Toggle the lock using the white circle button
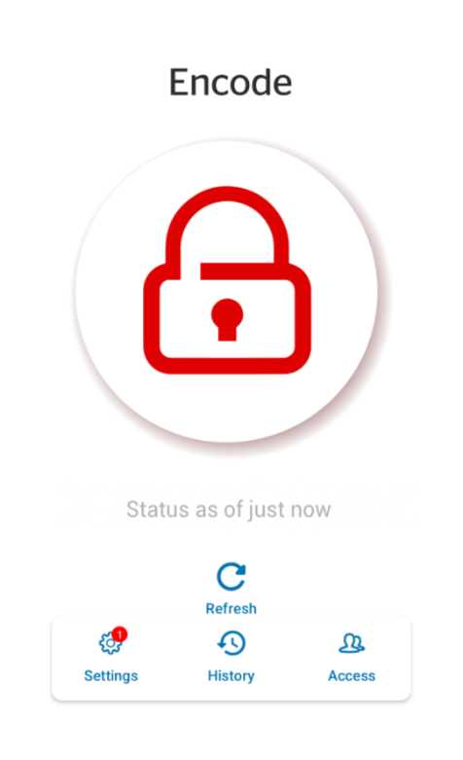This screenshot has width=463, height=760. (x=227, y=291)
